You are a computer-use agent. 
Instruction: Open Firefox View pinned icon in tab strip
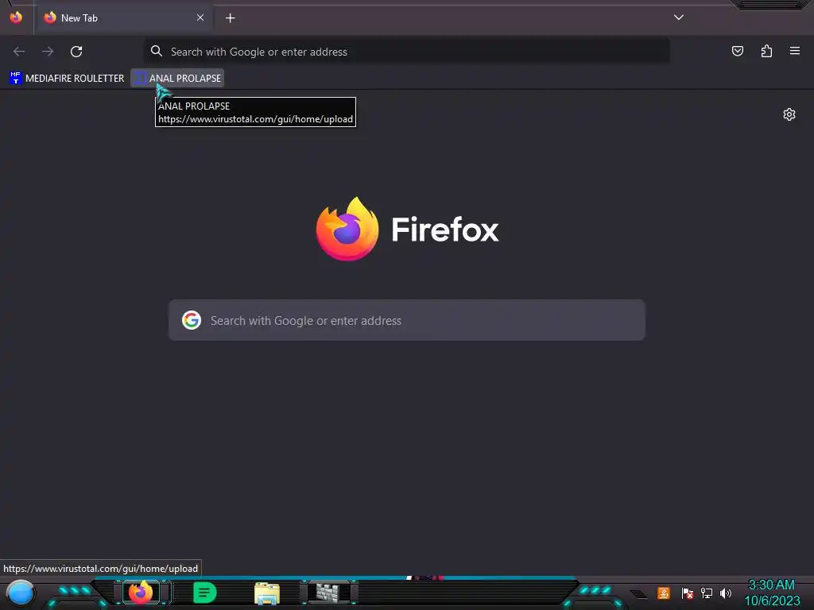click(16, 17)
